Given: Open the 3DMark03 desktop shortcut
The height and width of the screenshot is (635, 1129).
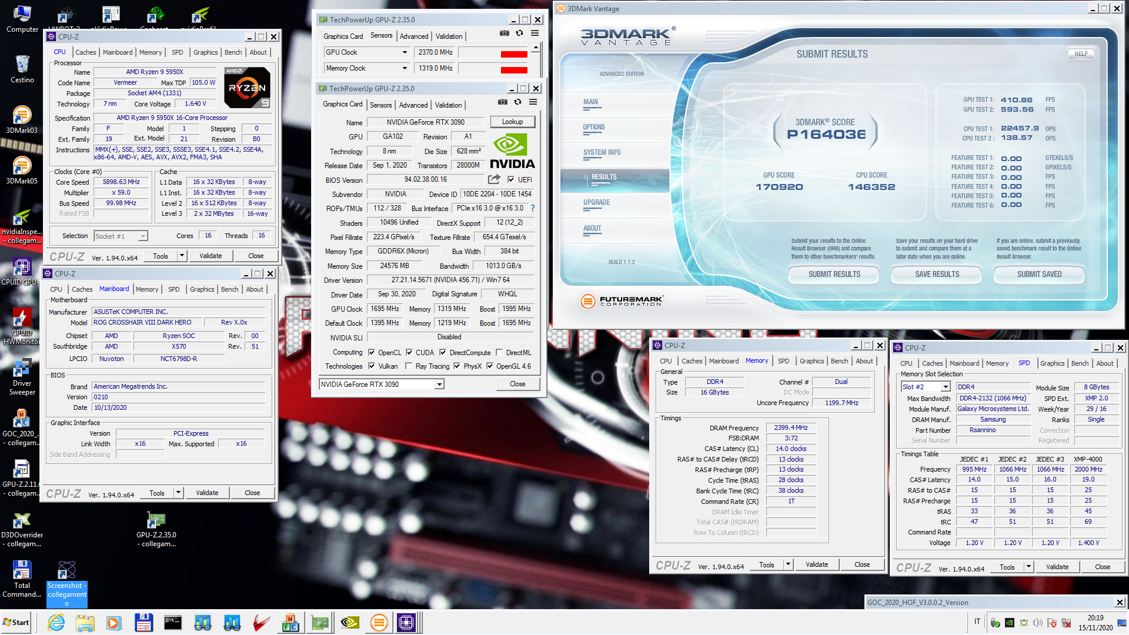Looking at the screenshot, I should click(x=22, y=119).
